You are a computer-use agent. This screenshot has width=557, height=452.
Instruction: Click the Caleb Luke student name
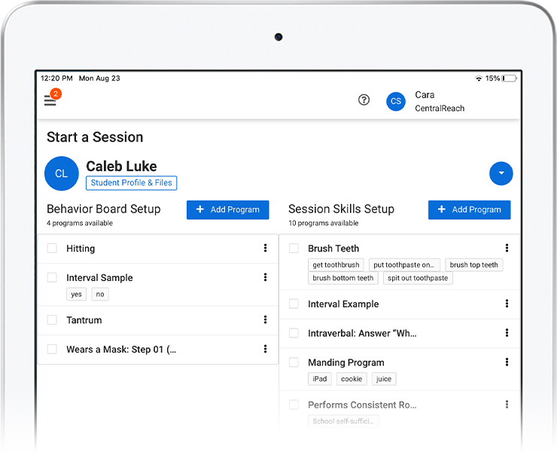click(121, 166)
